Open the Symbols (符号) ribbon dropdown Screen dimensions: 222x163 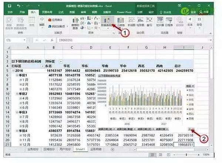(x=199, y=22)
